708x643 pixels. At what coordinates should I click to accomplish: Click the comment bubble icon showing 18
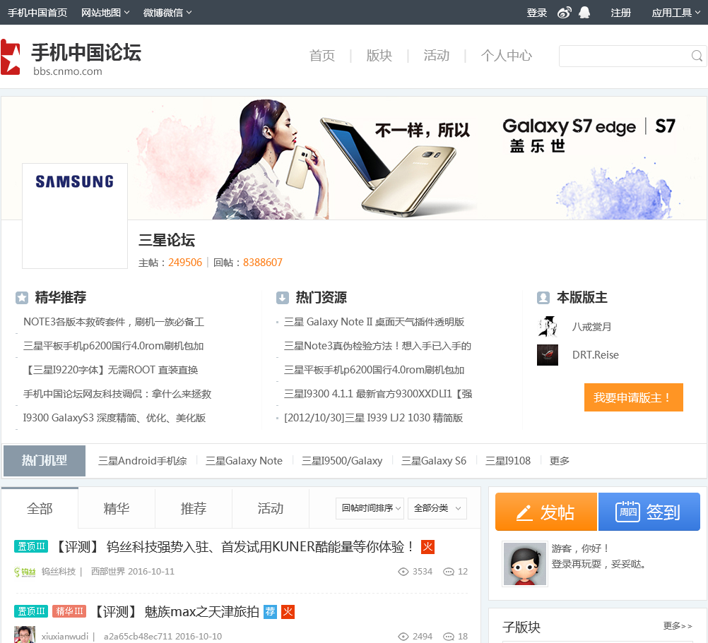449,637
